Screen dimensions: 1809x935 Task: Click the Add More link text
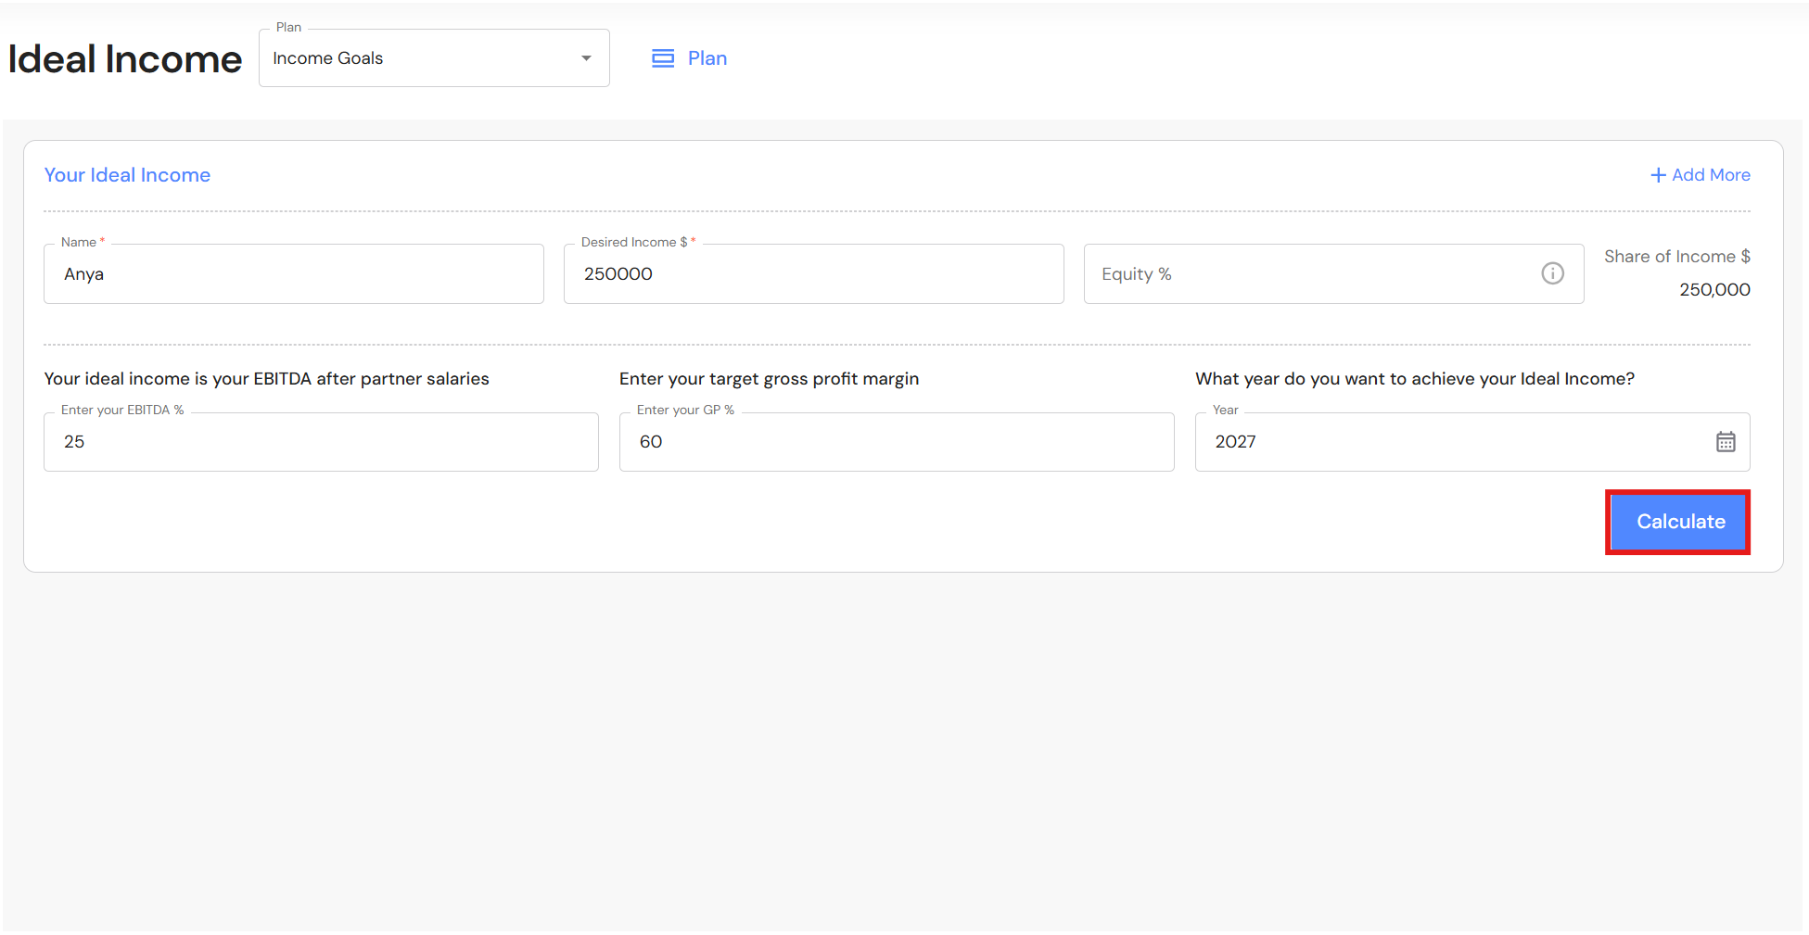pos(1711,175)
